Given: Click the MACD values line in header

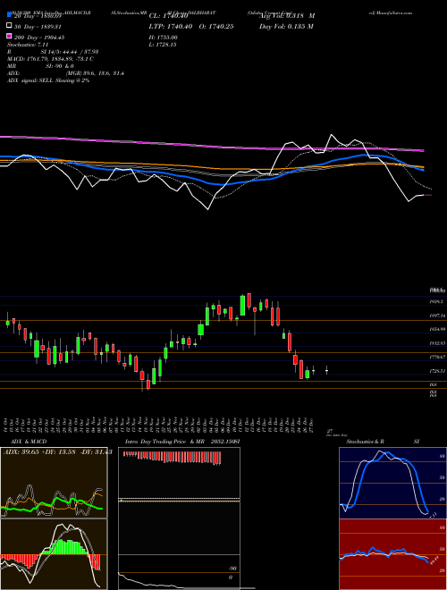Looking at the screenshot, I should [50, 59].
